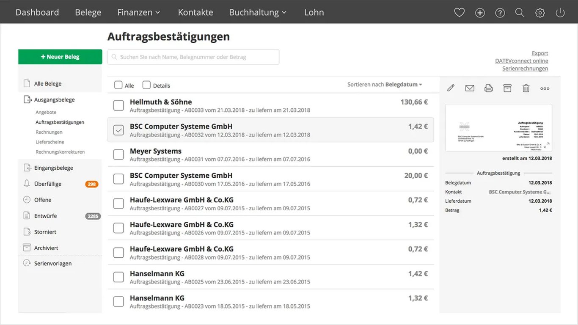The image size is (578, 325).
Task: Select Rechnungen in the sidebar
Action: click(x=49, y=132)
